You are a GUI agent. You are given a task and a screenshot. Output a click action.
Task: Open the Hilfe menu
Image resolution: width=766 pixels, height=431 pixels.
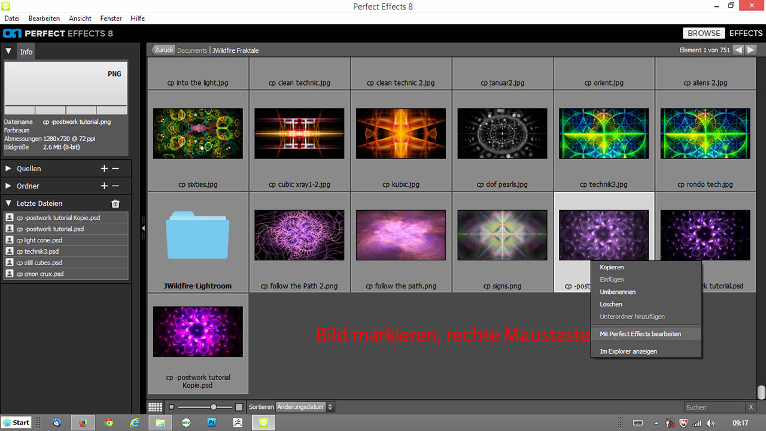pos(138,19)
